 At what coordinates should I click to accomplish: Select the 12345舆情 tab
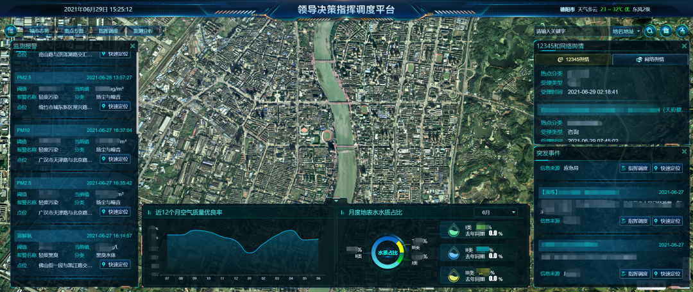573,60
